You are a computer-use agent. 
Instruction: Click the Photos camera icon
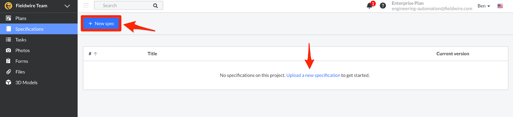coord(8,51)
